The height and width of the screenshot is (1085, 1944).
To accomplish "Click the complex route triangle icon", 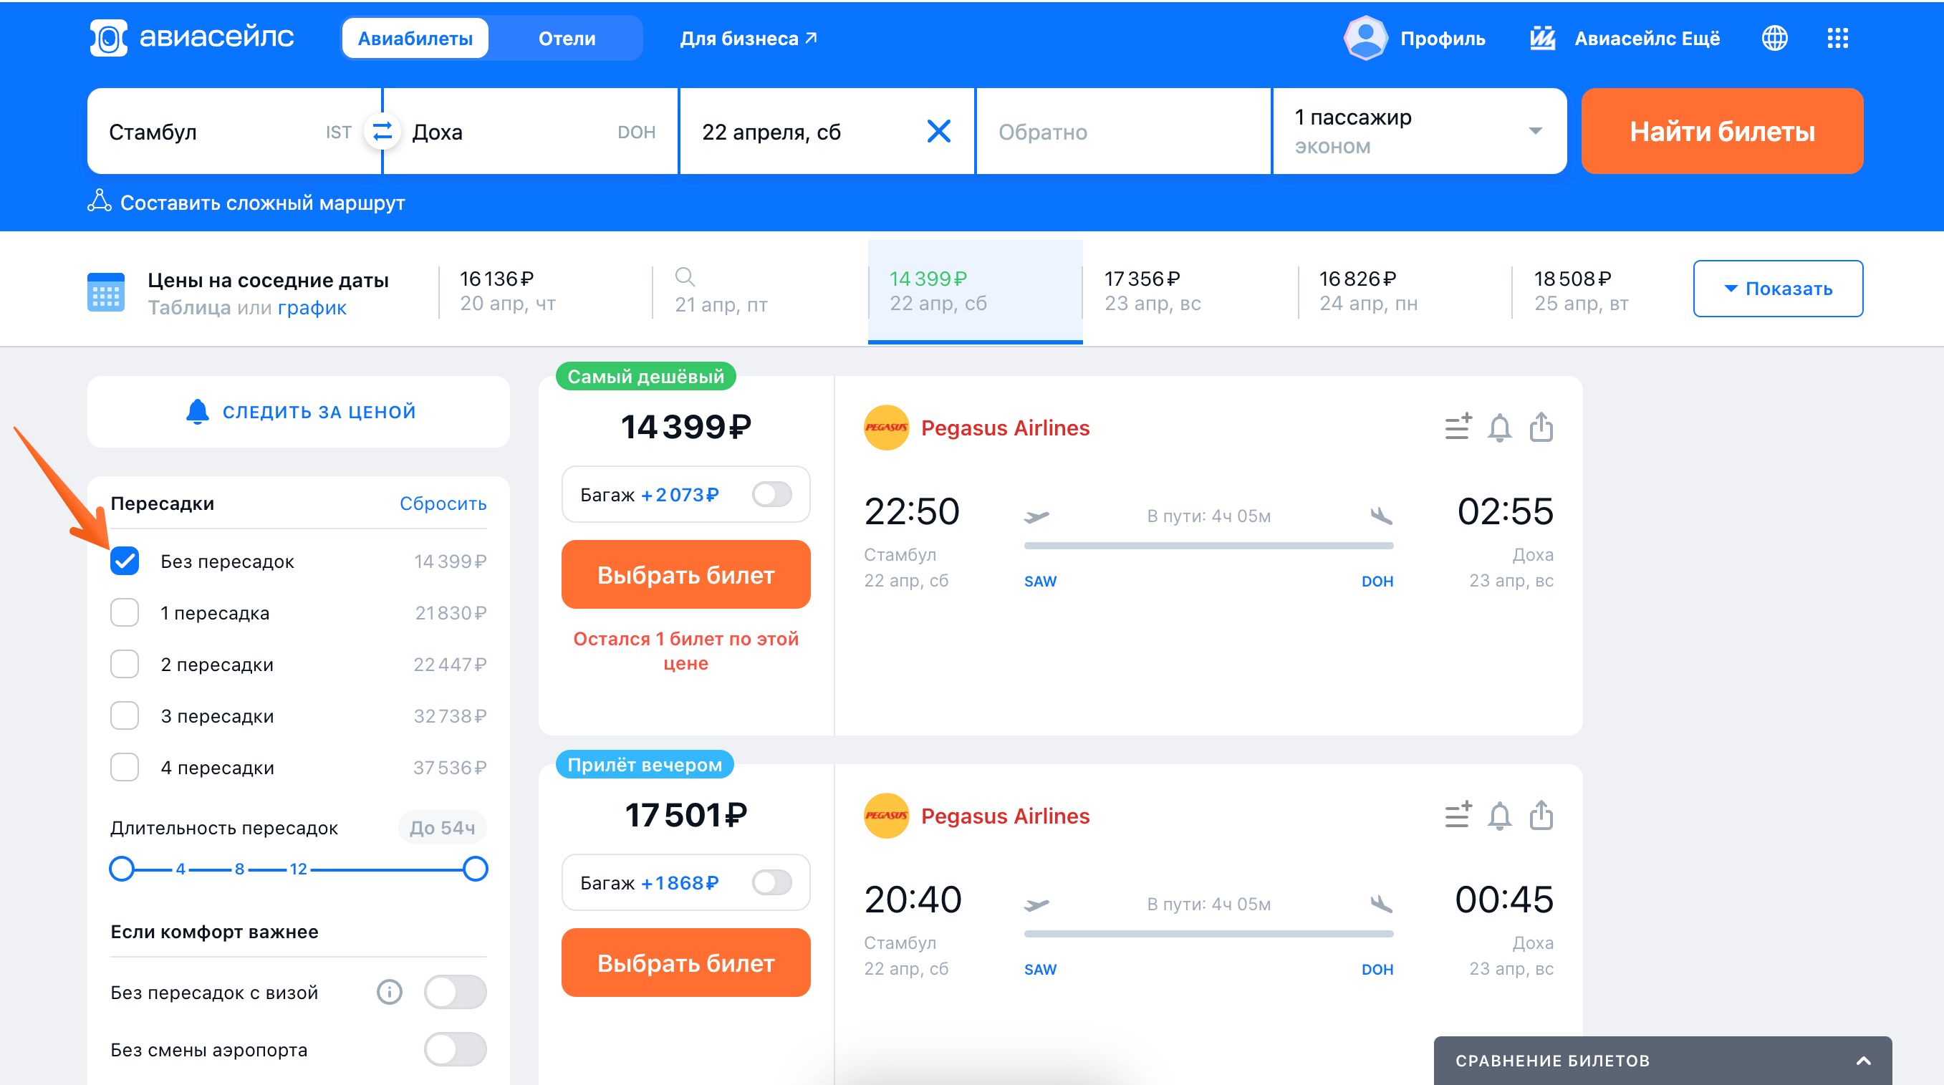I will point(100,201).
